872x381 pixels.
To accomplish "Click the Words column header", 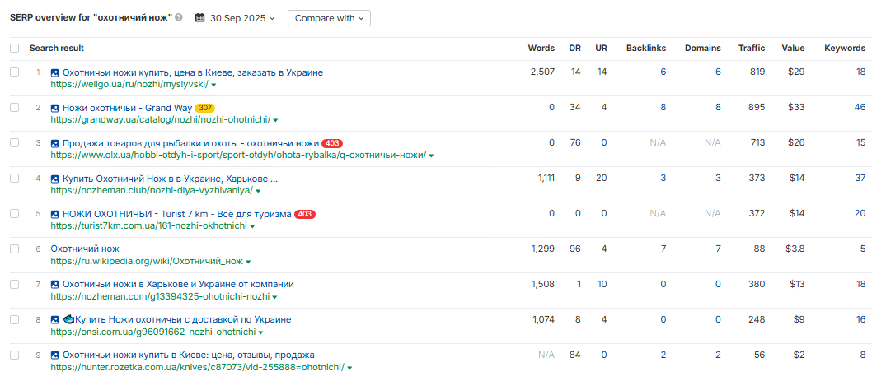I will (541, 49).
